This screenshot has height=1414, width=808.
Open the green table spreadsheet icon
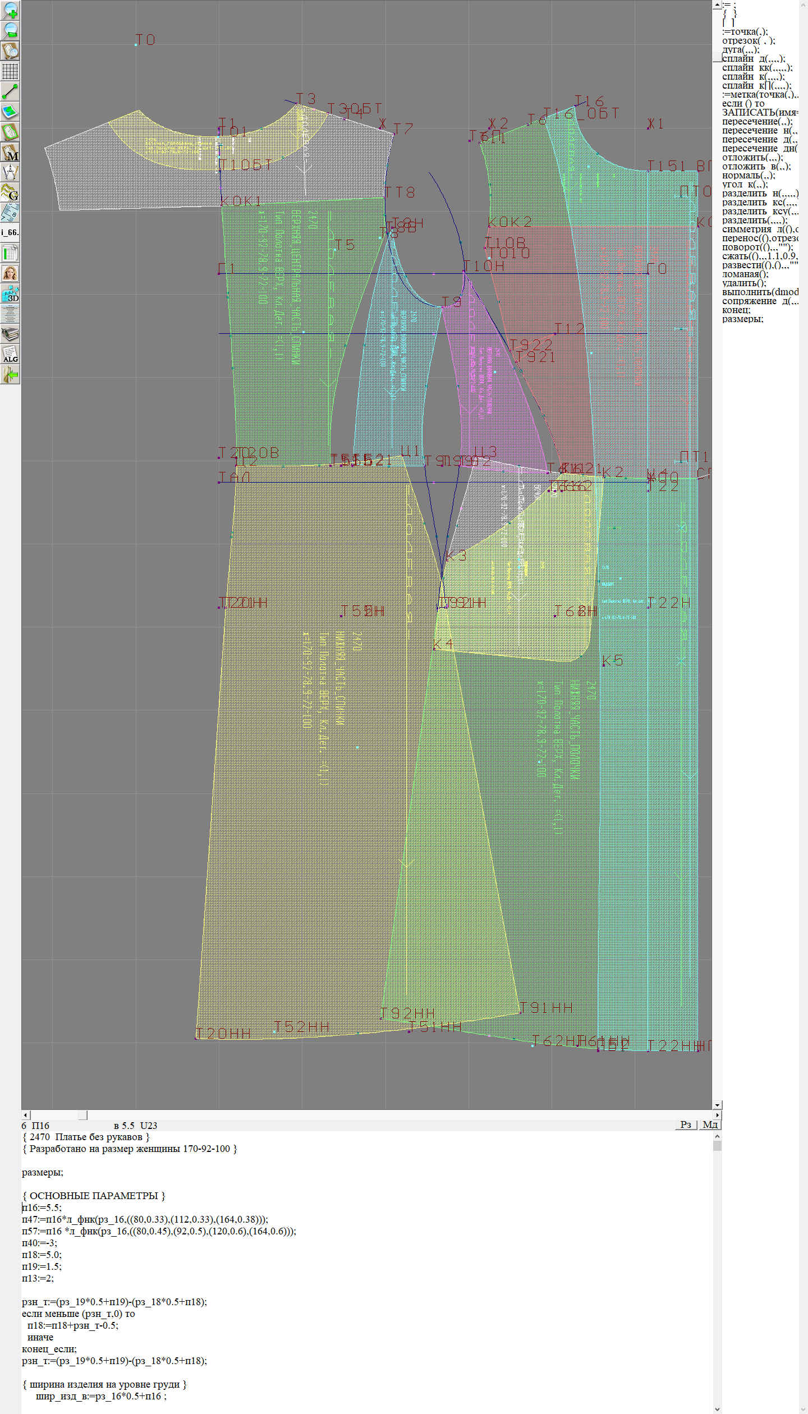pyautogui.click(x=10, y=253)
